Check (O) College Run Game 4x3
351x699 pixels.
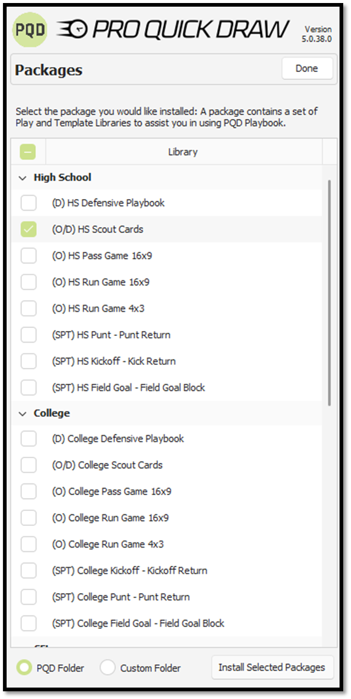28,544
